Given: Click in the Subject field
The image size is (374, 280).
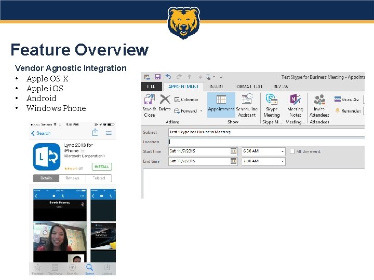Looking at the screenshot, I should (266, 132).
